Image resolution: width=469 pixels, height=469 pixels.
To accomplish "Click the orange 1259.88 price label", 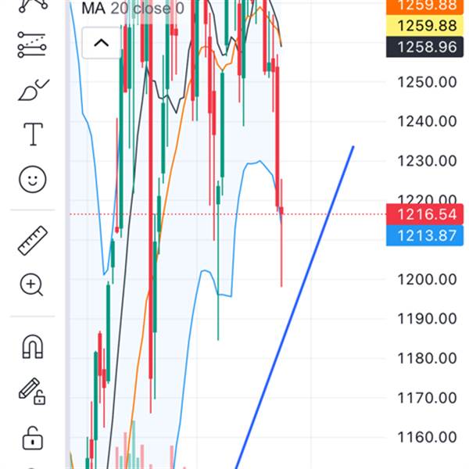I will (424, 6).
